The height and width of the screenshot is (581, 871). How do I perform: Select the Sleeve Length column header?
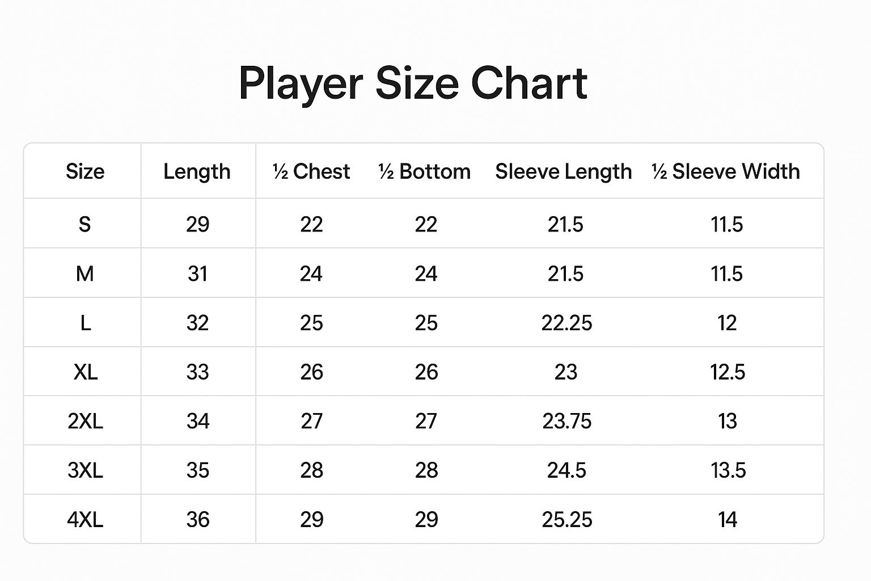(x=564, y=171)
